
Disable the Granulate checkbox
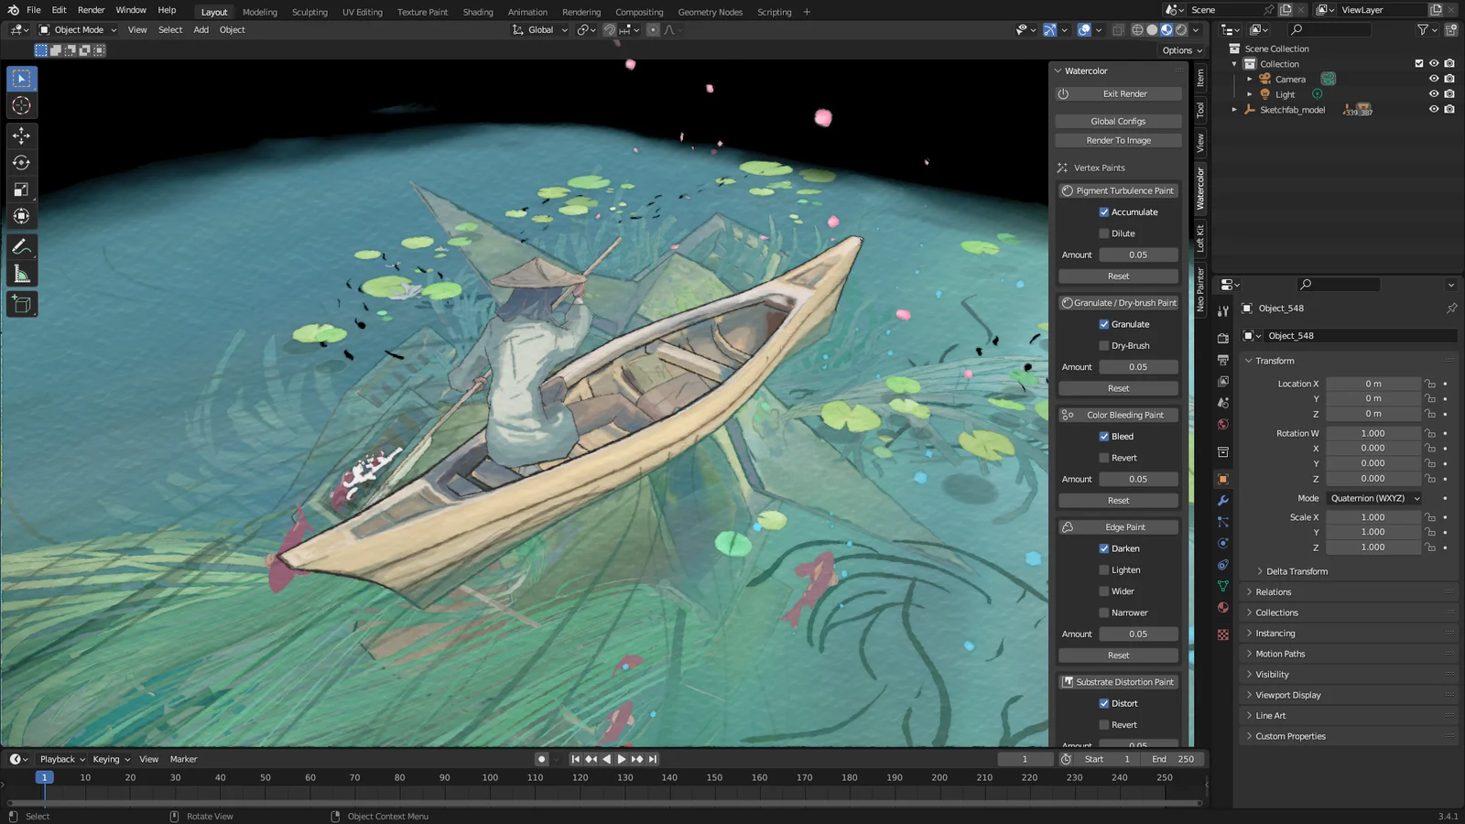[x=1104, y=323]
